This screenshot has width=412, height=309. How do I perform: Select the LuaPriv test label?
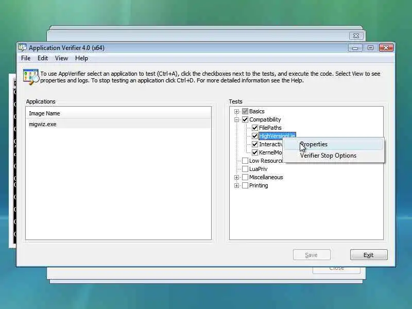pyautogui.click(x=258, y=169)
